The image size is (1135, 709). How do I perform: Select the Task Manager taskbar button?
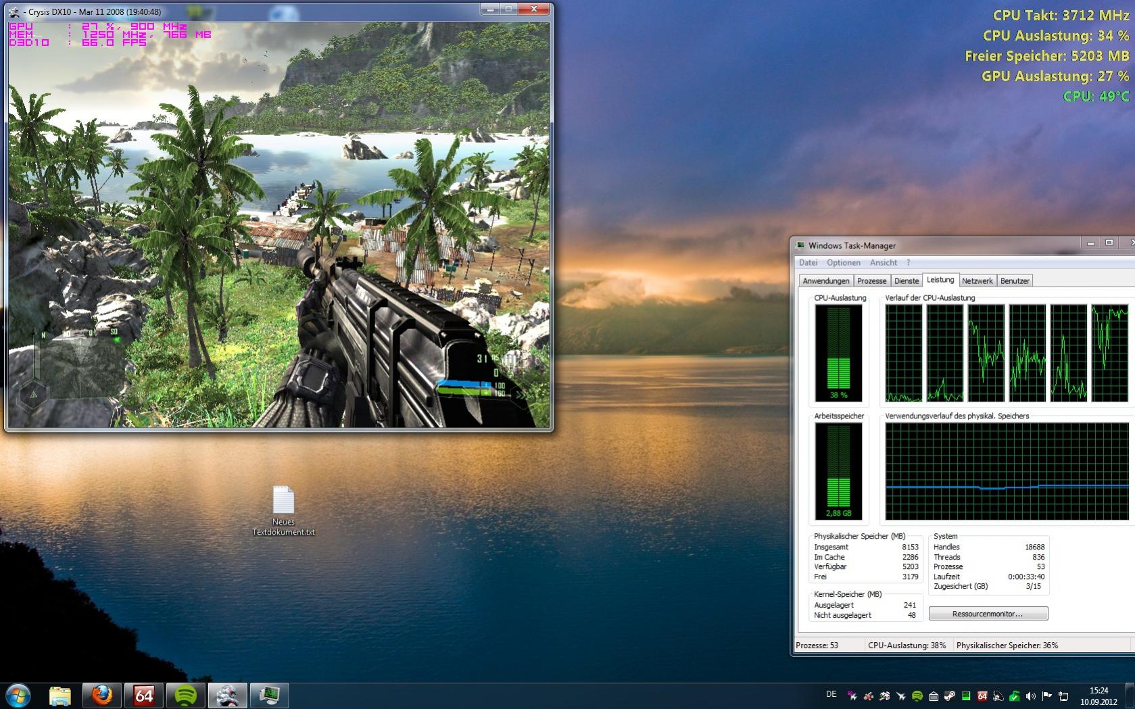click(x=270, y=695)
